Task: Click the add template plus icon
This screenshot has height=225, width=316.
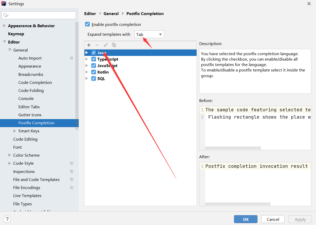Action: [x=89, y=45]
